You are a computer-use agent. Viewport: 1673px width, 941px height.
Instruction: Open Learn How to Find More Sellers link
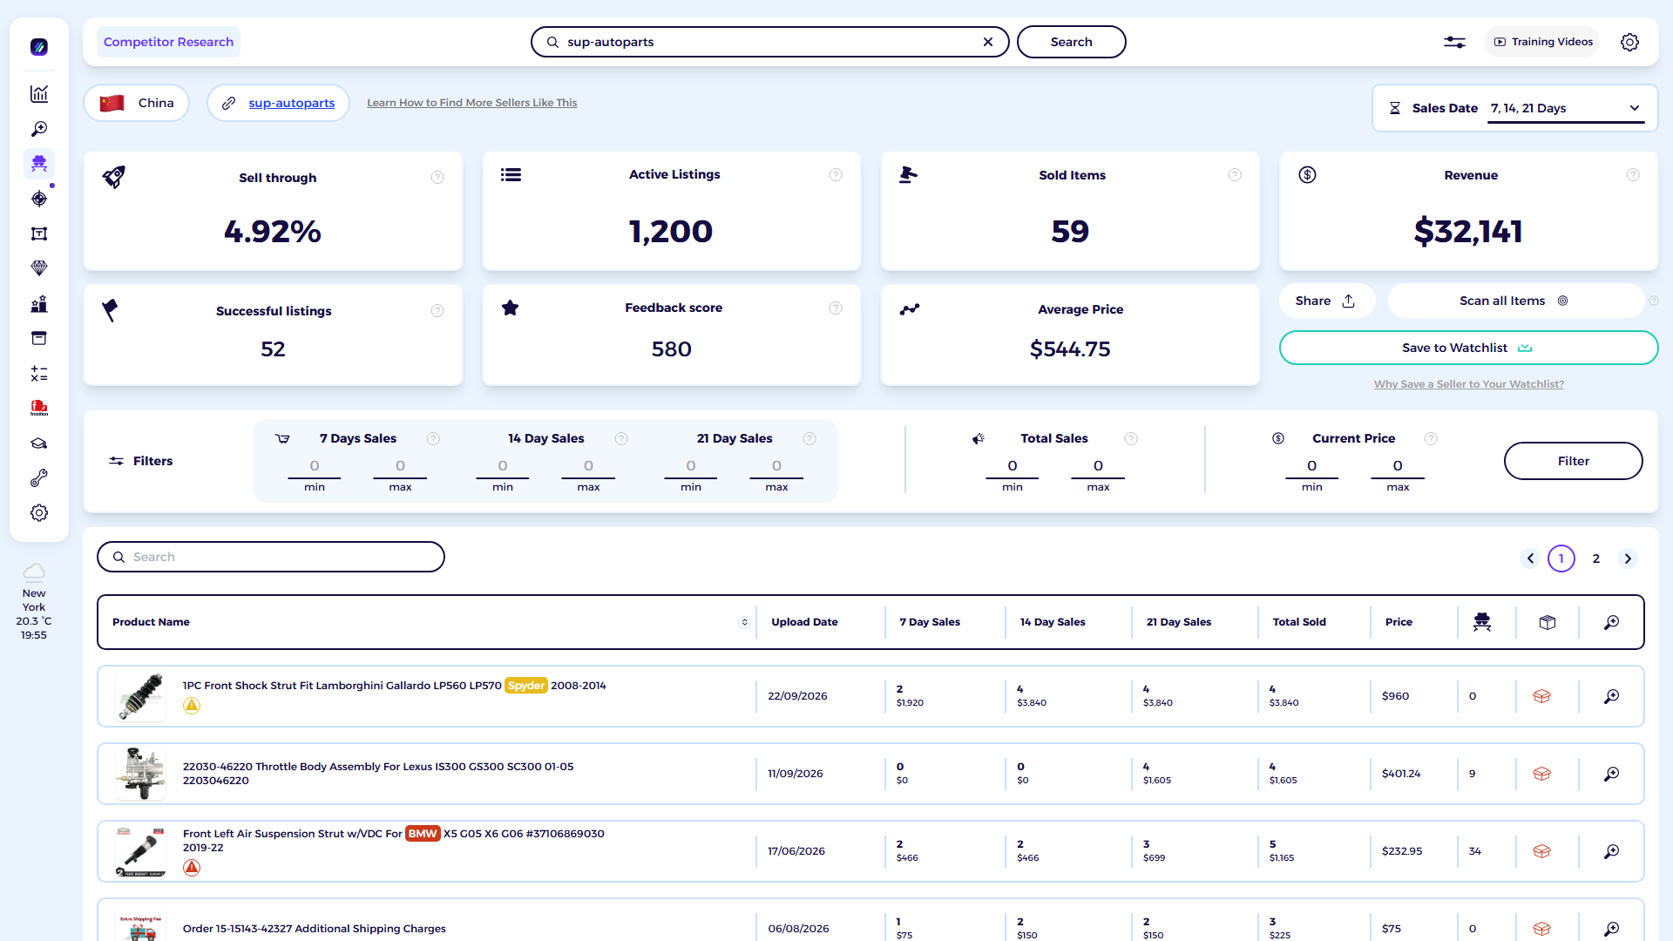[471, 103]
